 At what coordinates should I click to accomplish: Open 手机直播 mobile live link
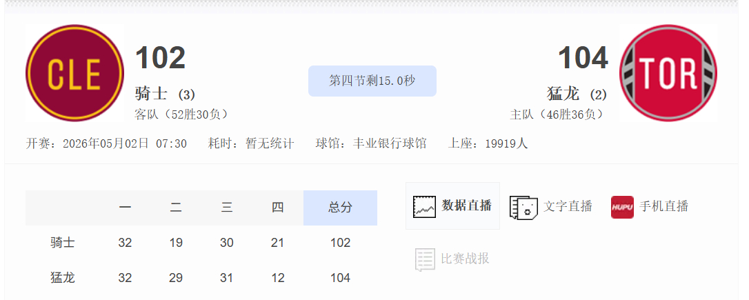pyautogui.click(x=663, y=206)
